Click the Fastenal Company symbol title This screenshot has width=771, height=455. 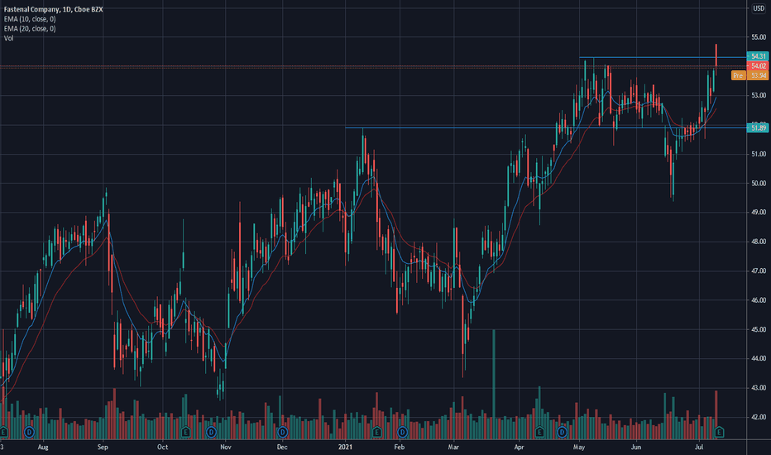53,9
